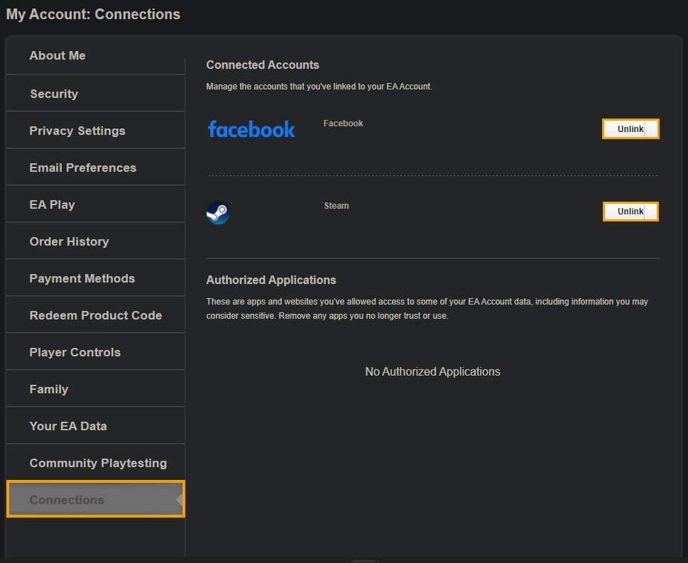Image resolution: width=688 pixels, height=563 pixels.
Task: Open the EA Play section
Action: tap(95, 204)
